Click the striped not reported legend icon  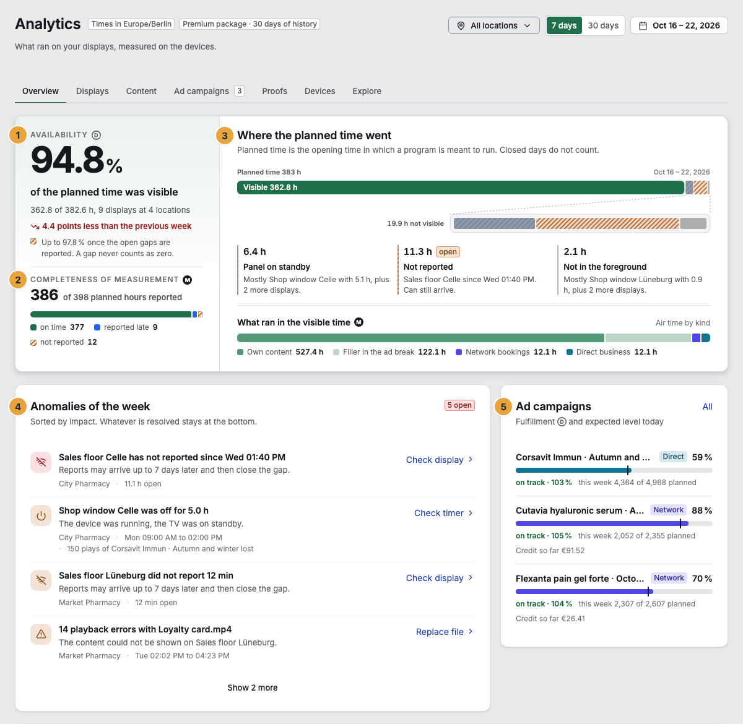click(x=33, y=342)
